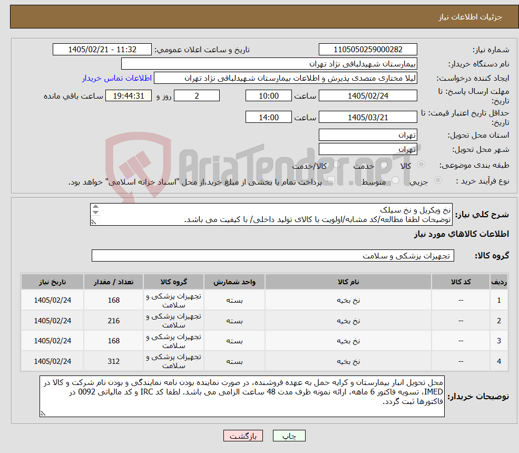Click the remaining time 19:44:31 field
The width and height of the screenshot is (519, 453).
tap(129, 96)
